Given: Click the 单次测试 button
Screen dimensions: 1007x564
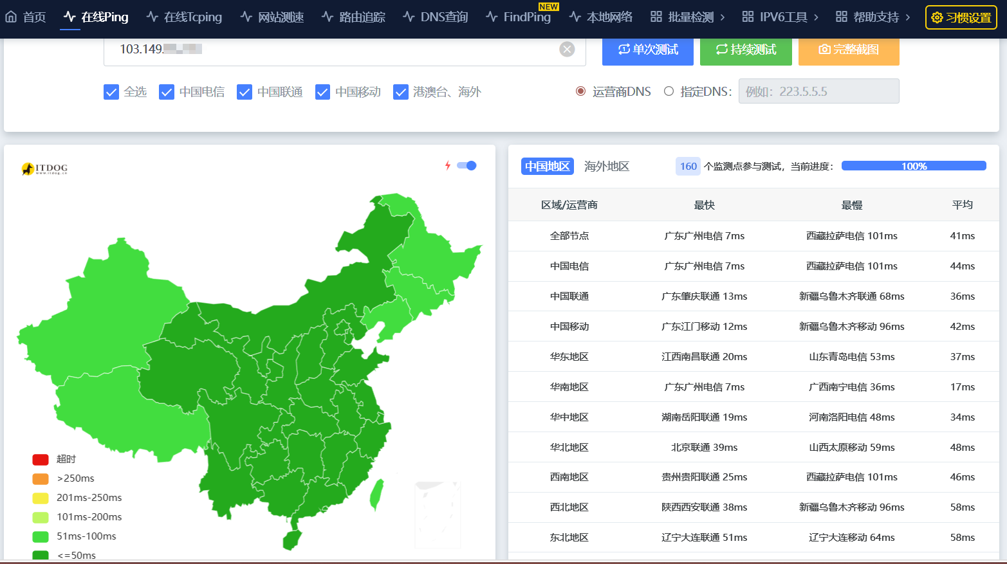Looking at the screenshot, I should 648,50.
